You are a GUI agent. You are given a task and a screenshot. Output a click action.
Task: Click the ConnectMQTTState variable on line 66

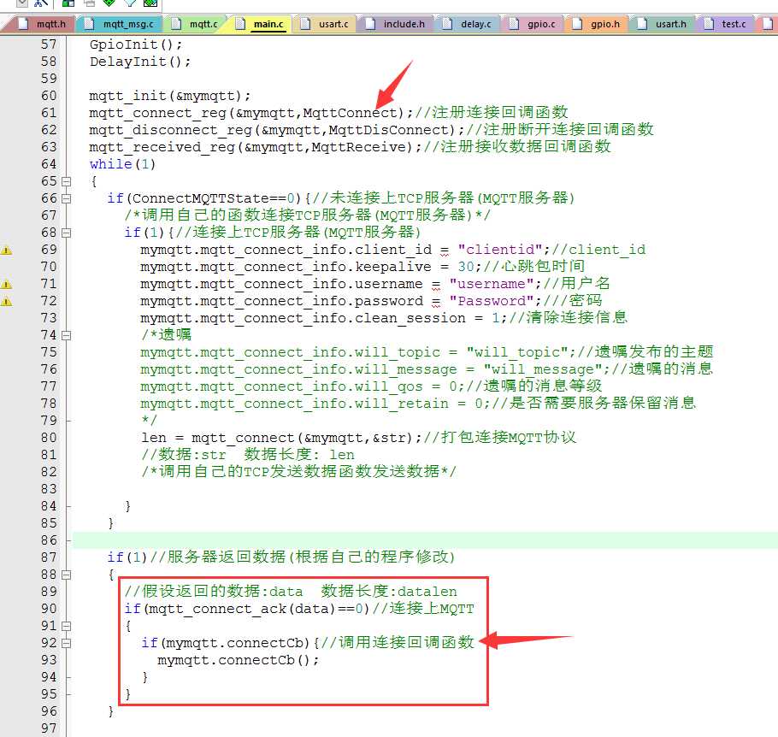pos(201,198)
